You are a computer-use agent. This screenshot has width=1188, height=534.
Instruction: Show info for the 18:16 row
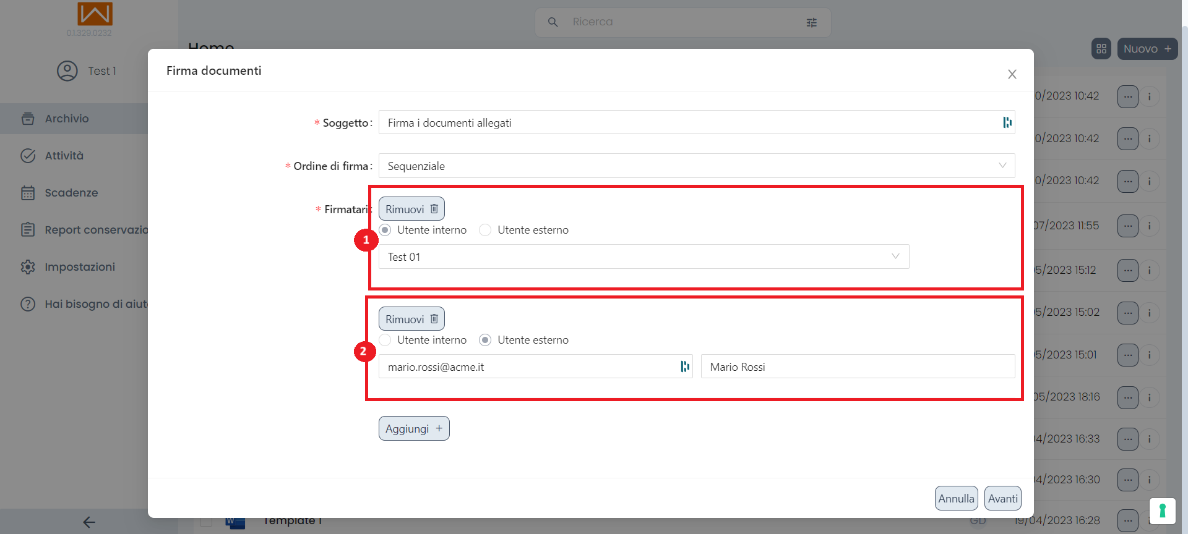(x=1150, y=397)
